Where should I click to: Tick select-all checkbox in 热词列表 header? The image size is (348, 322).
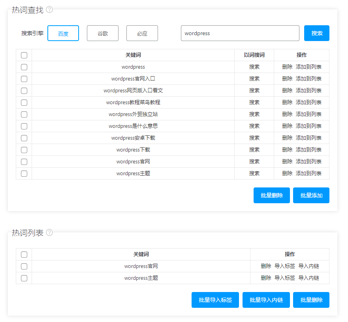(24, 255)
